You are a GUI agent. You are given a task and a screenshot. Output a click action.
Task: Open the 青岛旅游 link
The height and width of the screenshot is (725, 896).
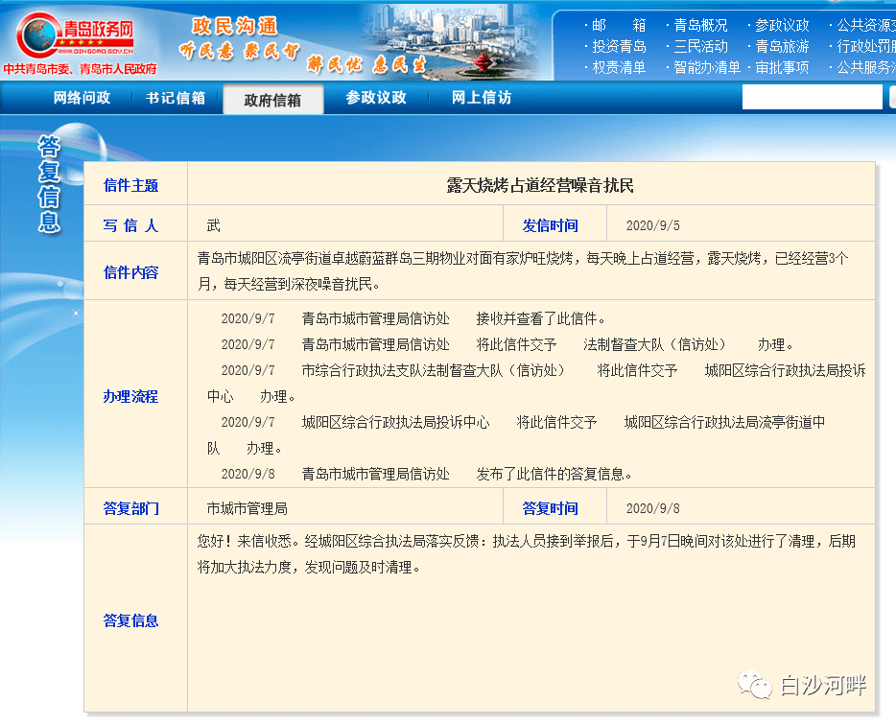click(782, 46)
